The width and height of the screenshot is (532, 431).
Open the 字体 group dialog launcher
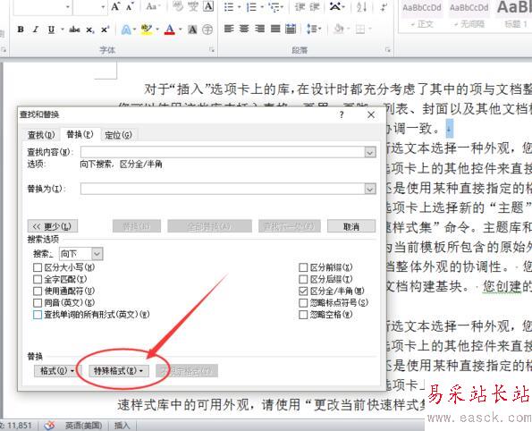212,50
